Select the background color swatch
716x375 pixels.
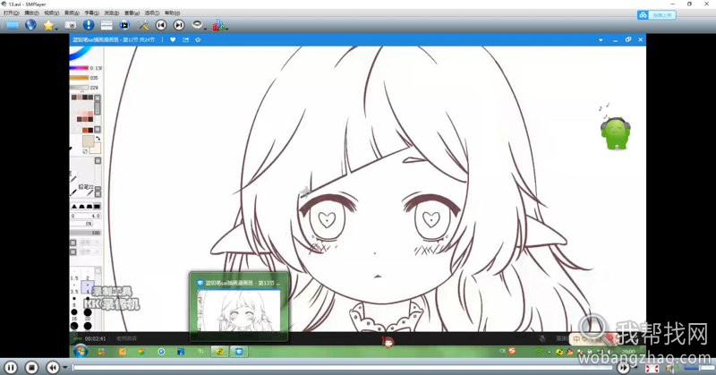pos(96,149)
